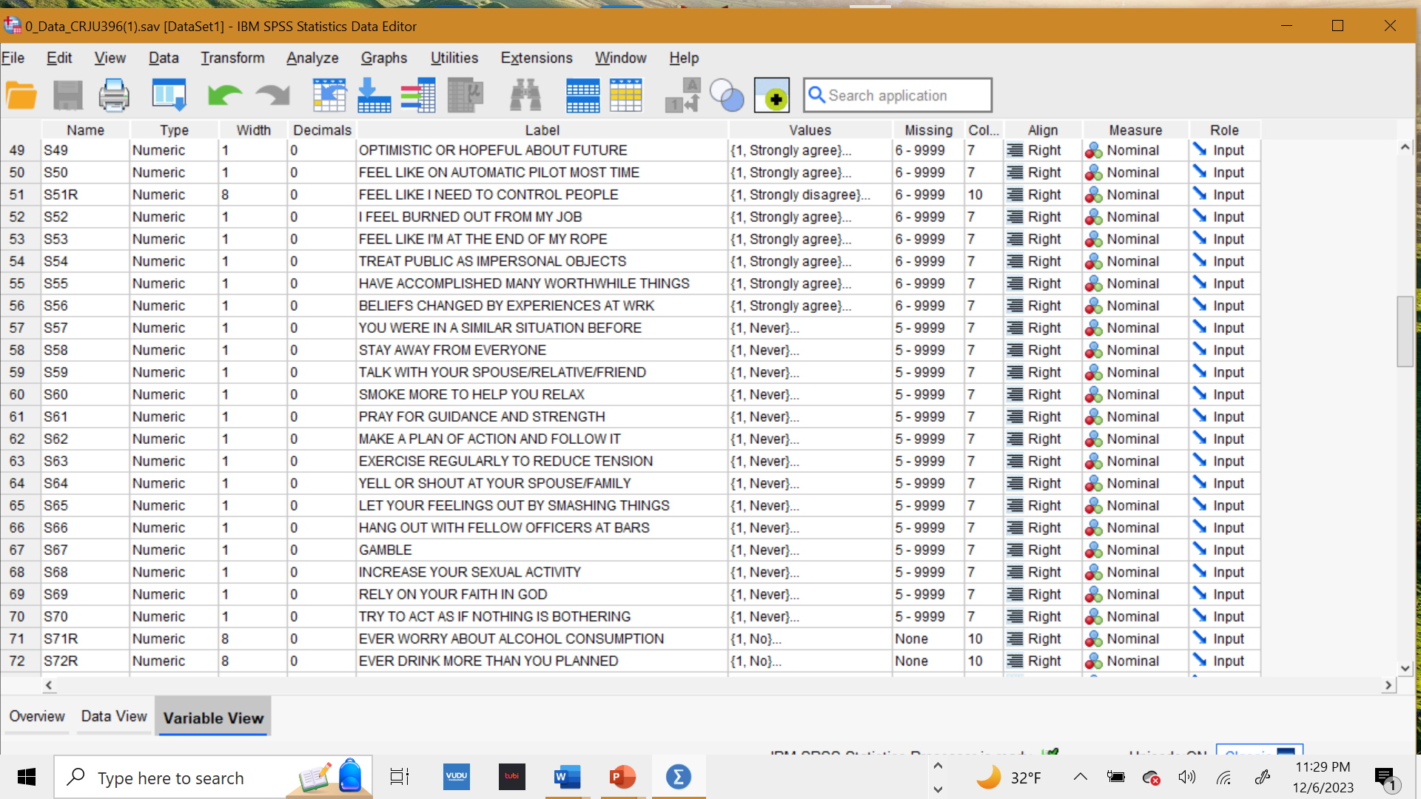Select row number 60
This screenshot has height=799, width=1421.
(x=17, y=394)
